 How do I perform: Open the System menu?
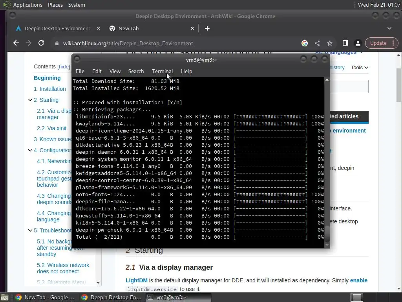pos(77,5)
